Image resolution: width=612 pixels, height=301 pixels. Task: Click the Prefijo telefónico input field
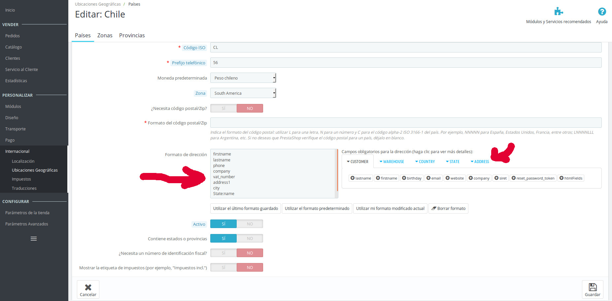pos(406,63)
